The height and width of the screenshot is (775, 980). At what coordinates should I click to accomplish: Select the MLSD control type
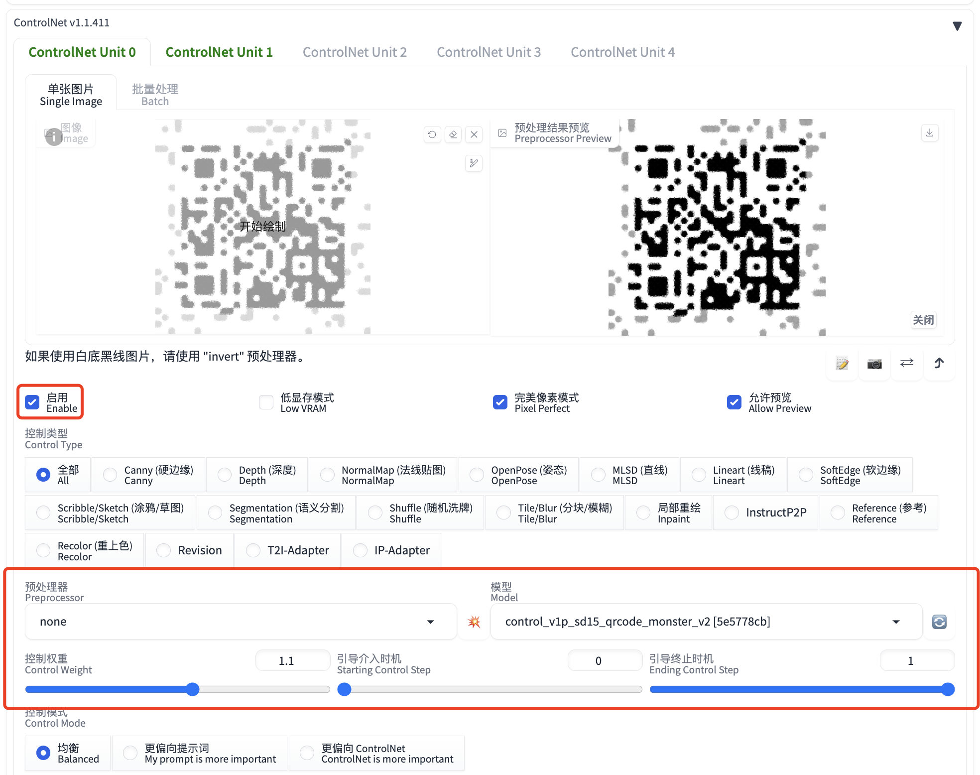pos(629,475)
